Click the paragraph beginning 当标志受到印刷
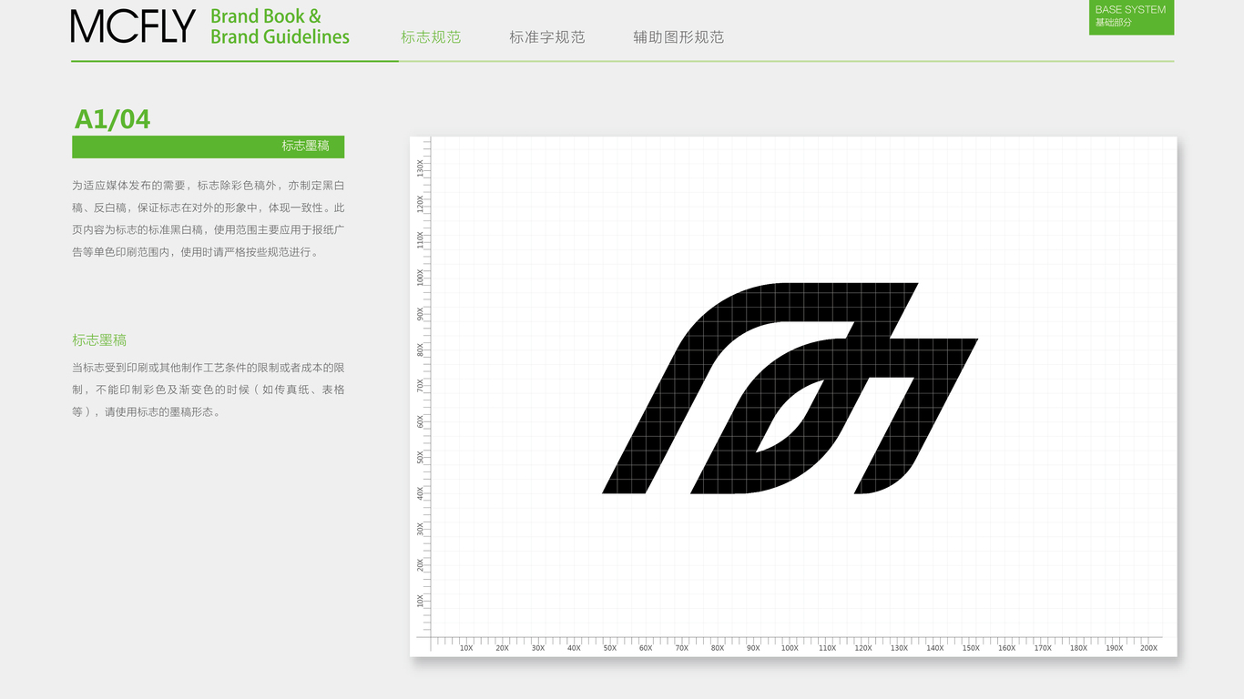1244x699 pixels. pos(209,390)
